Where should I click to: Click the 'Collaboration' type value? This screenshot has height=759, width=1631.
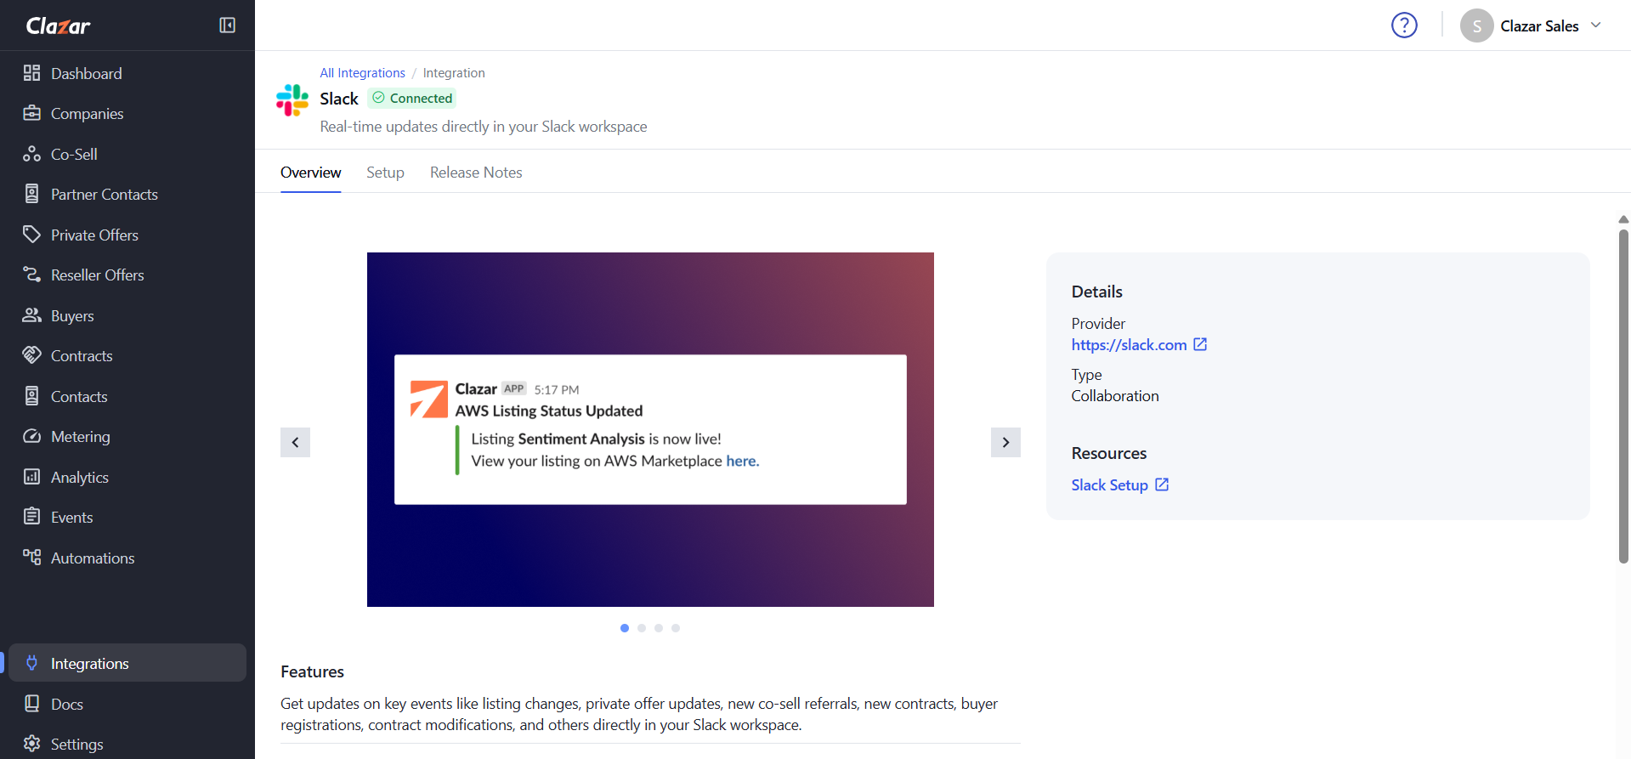pos(1115,396)
